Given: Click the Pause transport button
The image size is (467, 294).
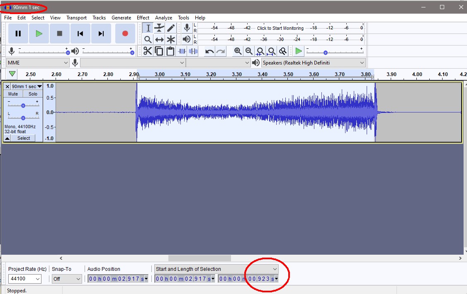Looking at the screenshot, I should [18, 33].
